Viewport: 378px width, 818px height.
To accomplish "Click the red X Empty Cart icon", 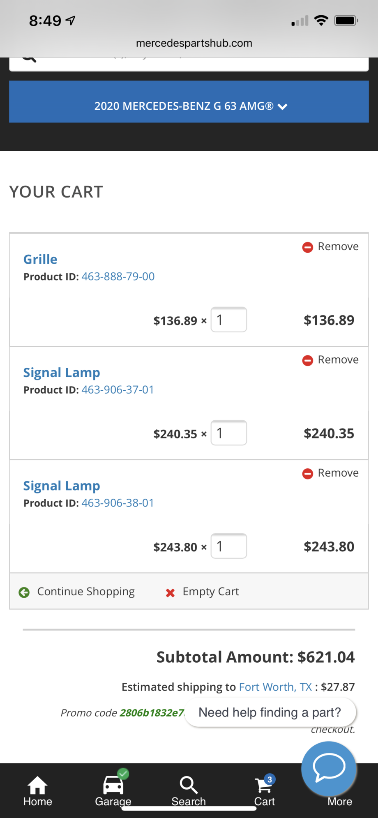I will click(170, 592).
